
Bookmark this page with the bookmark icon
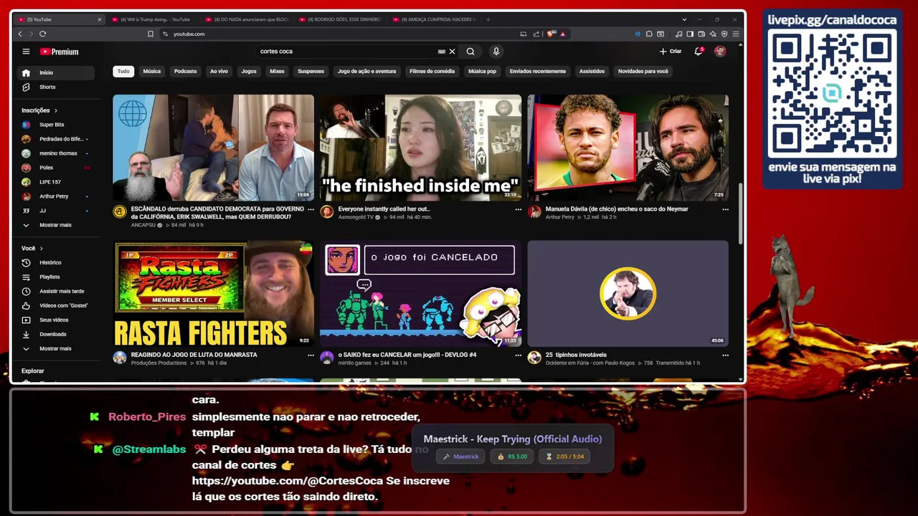pos(151,34)
